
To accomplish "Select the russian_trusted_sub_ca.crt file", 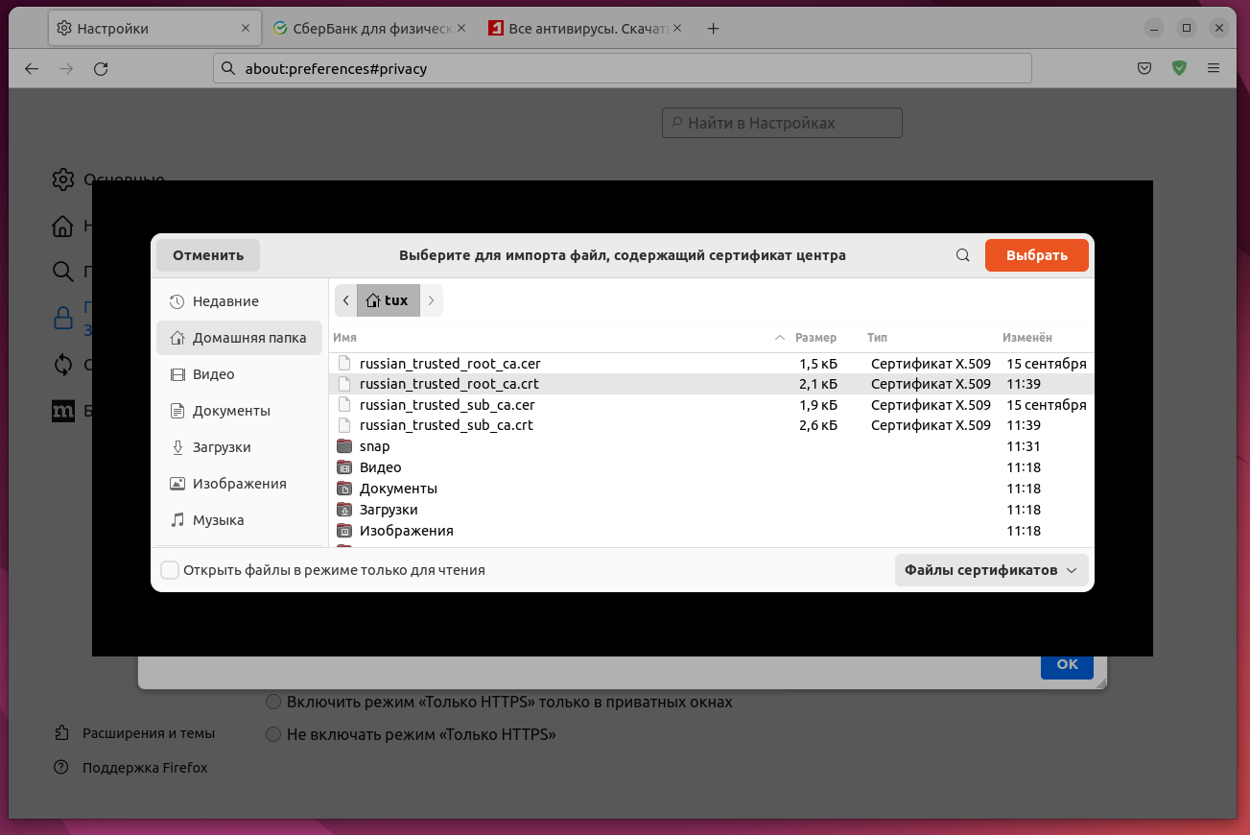I will click(x=712, y=425).
